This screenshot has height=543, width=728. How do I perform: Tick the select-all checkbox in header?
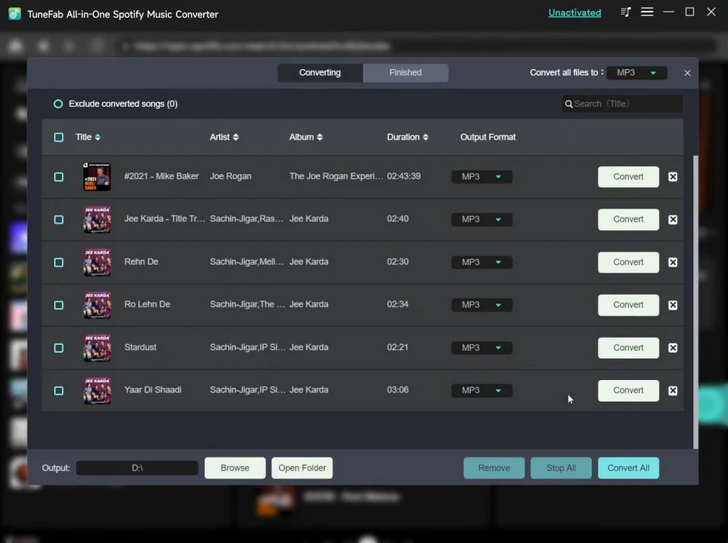(x=58, y=138)
